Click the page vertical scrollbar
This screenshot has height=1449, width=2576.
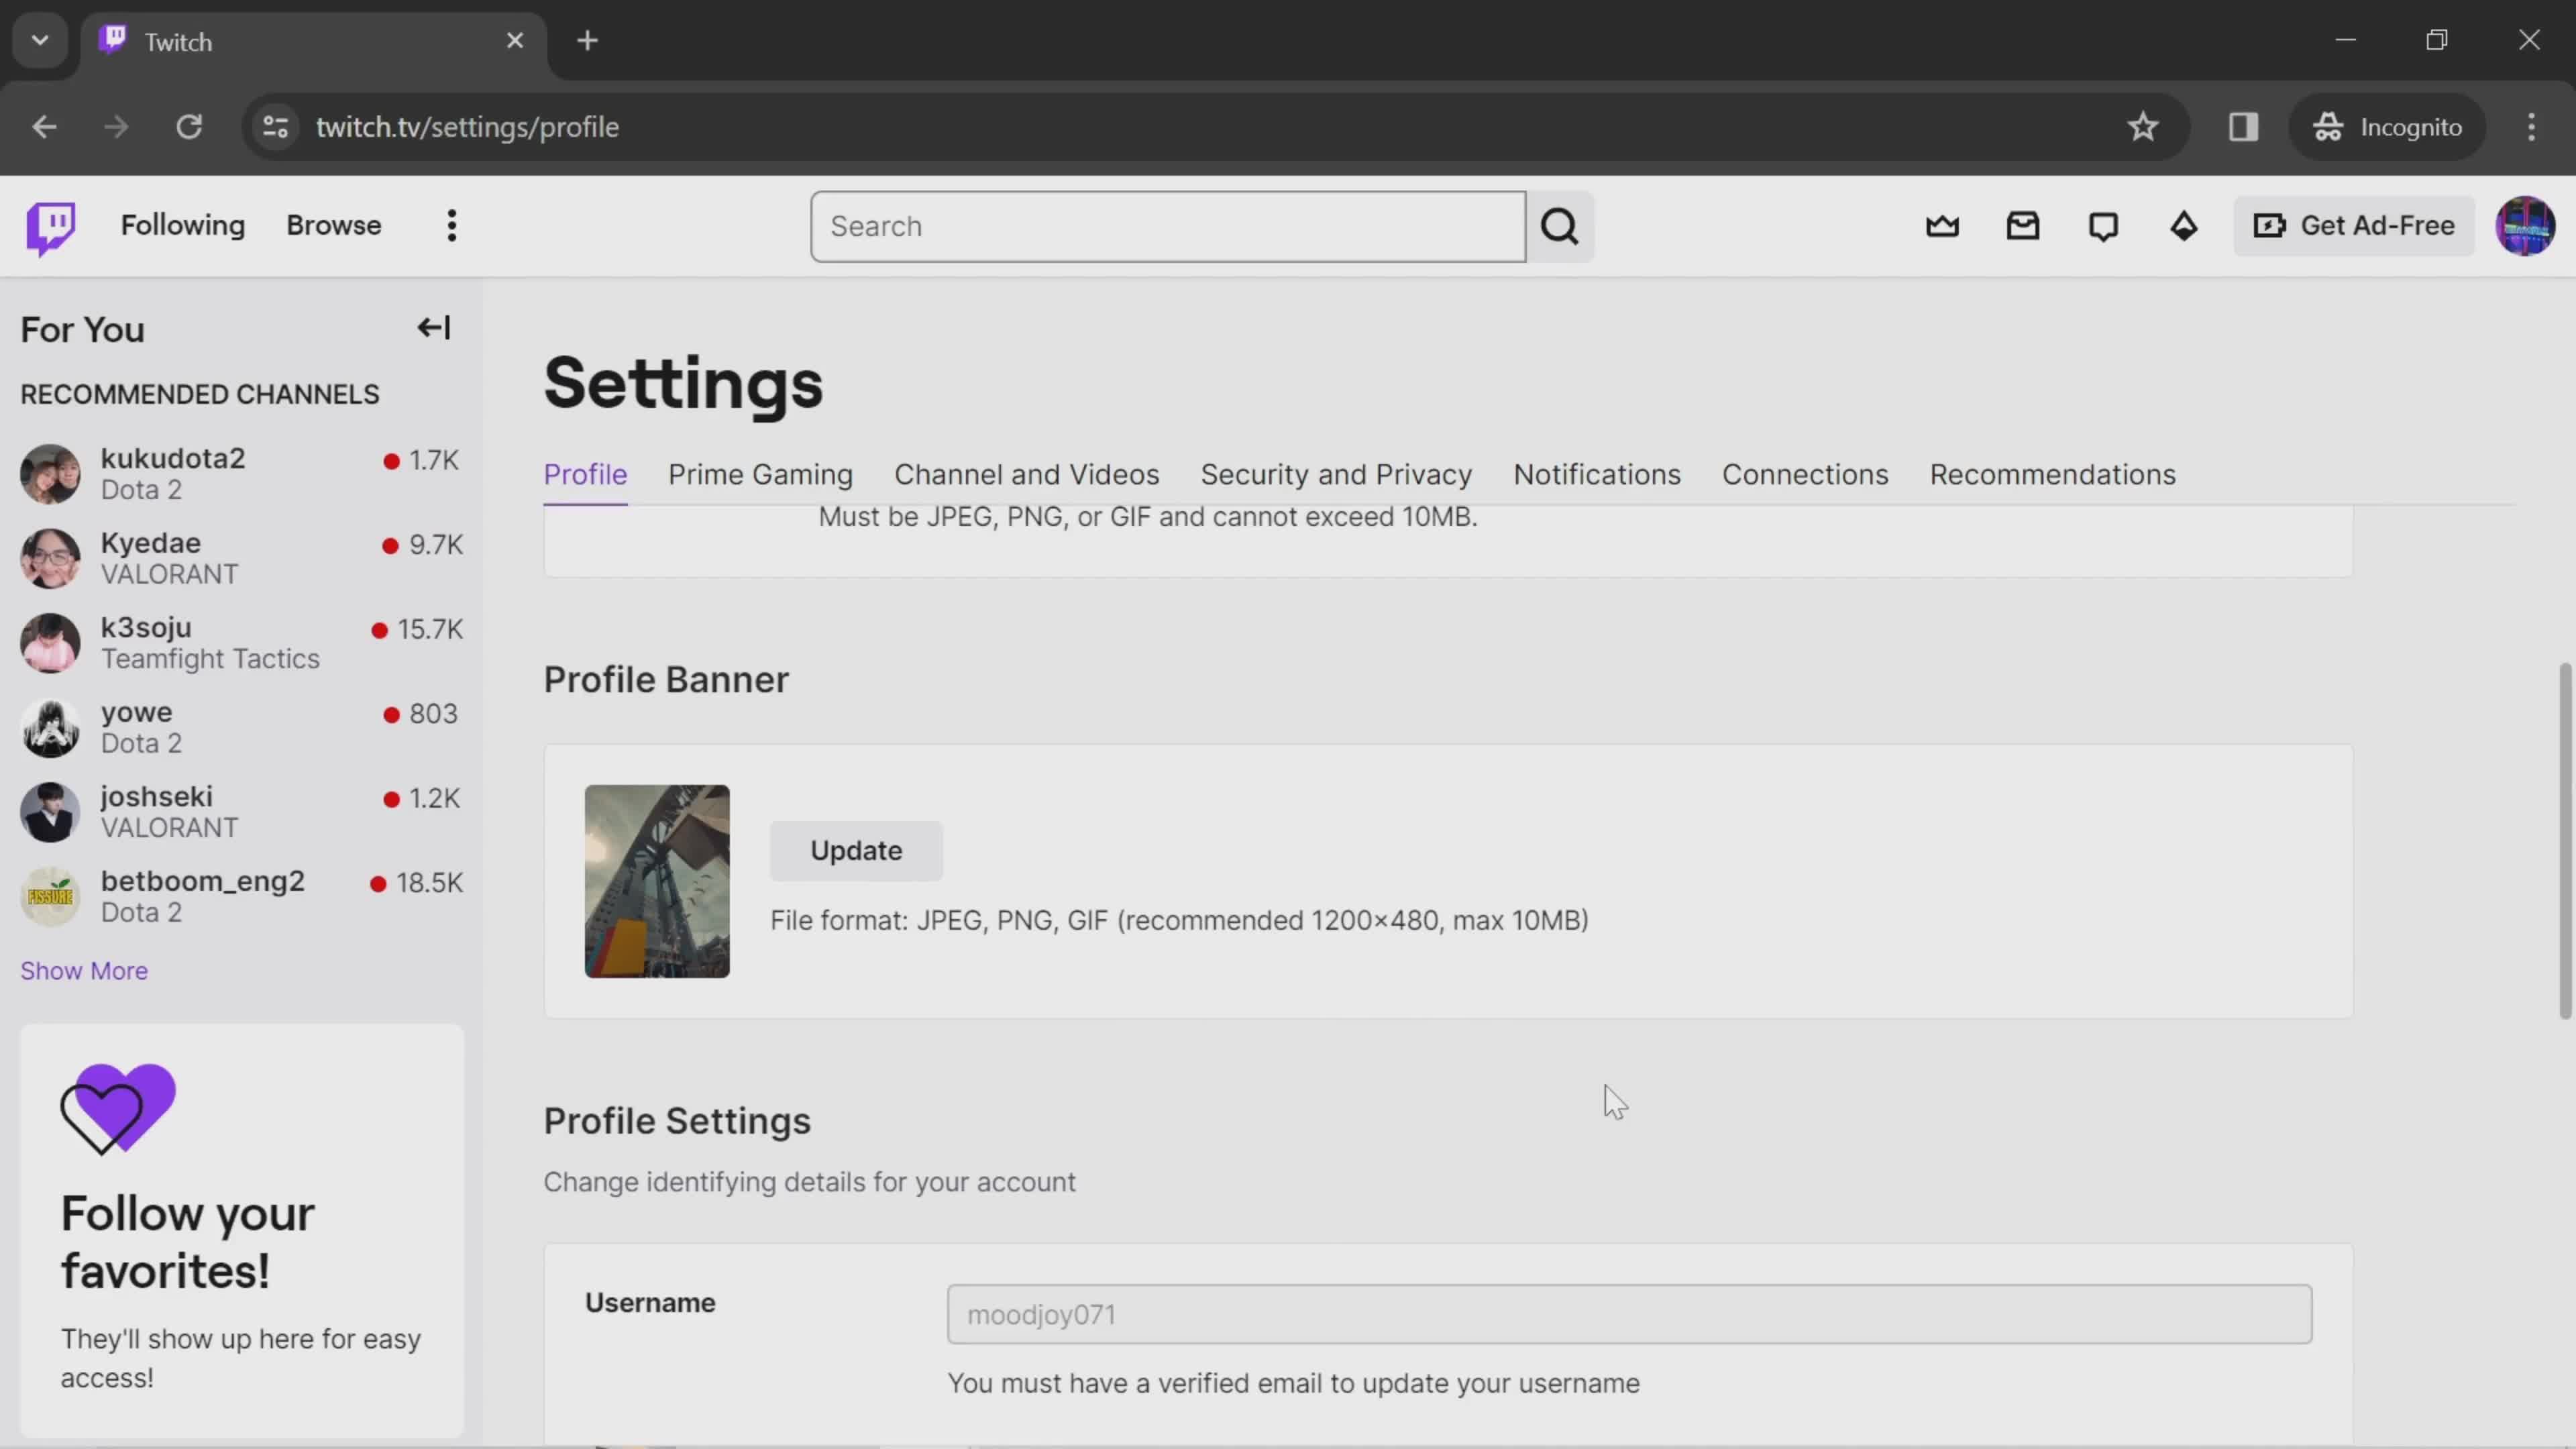click(x=2564, y=840)
